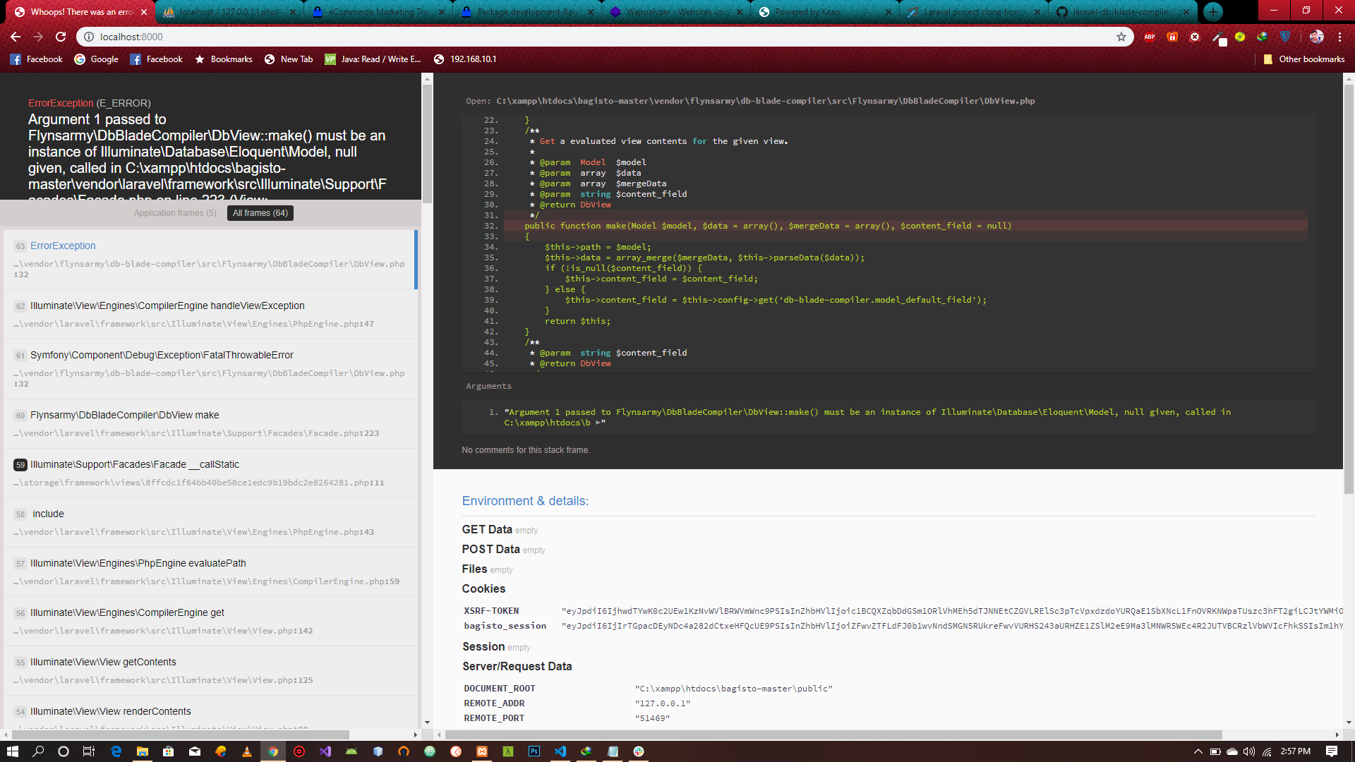The width and height of the screenshot is (1355, 762).
Task: Open the taskbar clock showing 2:57 PM
Action: click(1295, 751)
